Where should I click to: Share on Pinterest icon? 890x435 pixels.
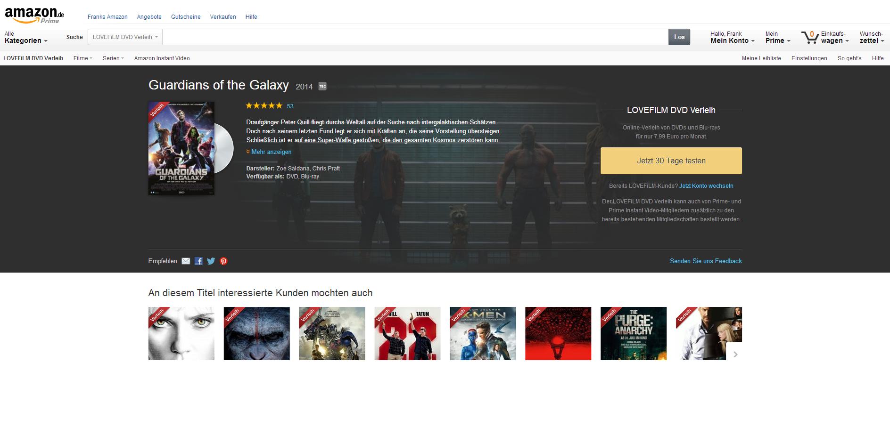223,261
